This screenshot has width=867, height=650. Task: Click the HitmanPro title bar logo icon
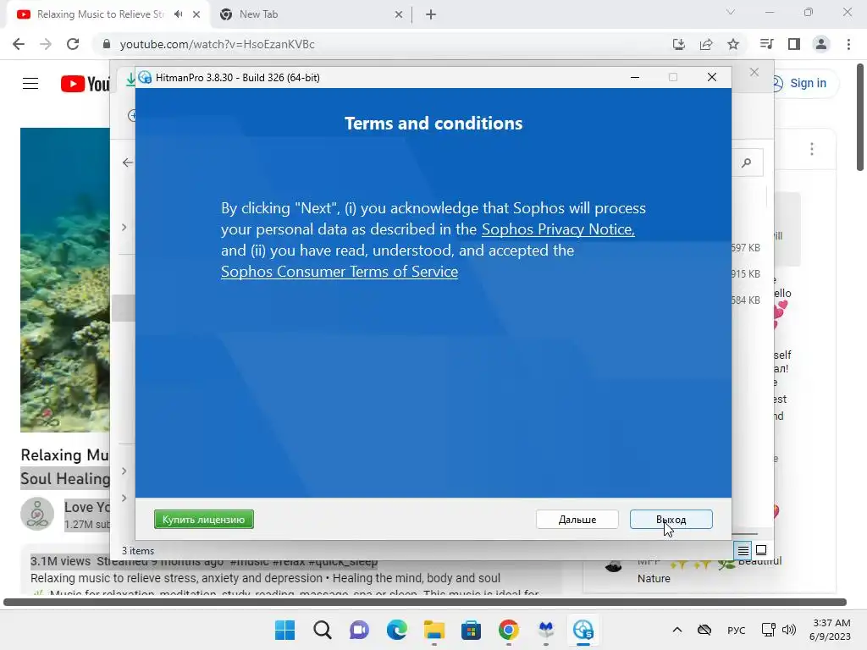145,77
